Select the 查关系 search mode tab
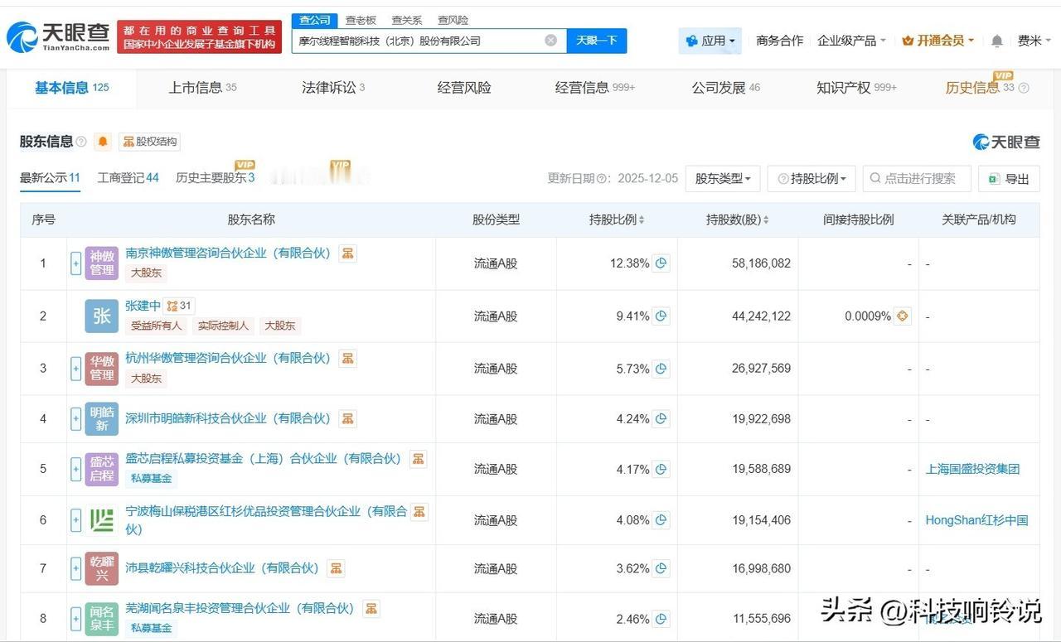This screenshot has width=1061, height=642. [406, 20]
